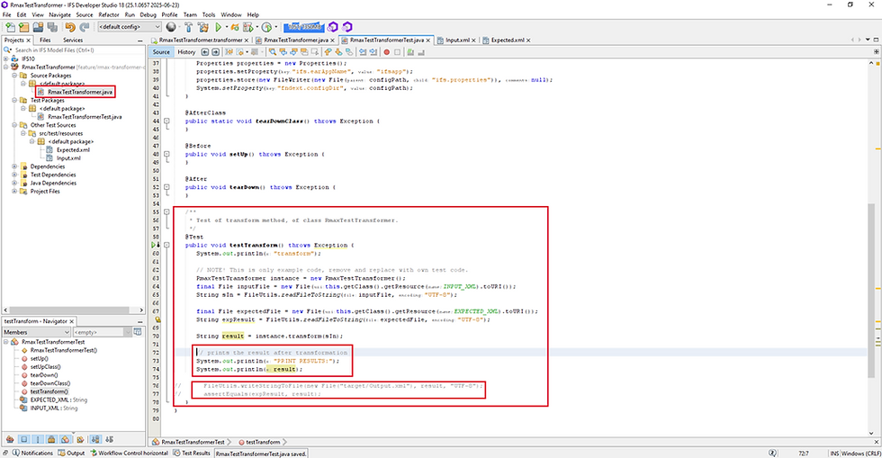
Task: Switch to the Services tab
Action: tap(73, 40)
